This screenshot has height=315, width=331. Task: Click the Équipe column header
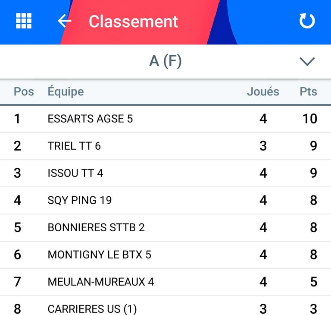coord(66,91)
